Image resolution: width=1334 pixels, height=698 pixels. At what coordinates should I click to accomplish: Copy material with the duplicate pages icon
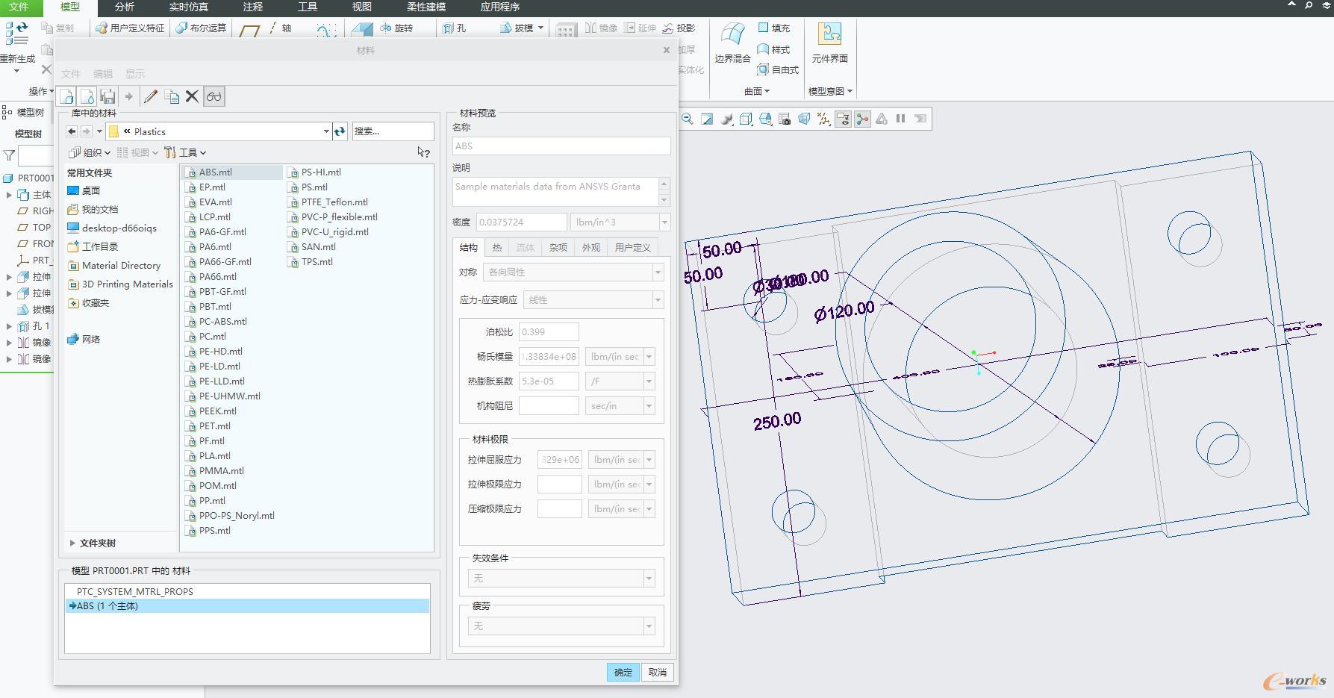pos(172,96)
